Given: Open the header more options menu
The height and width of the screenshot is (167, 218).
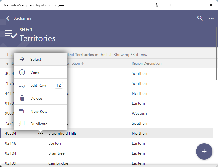Looking at the screenshot, I should [x=211, y=18].
